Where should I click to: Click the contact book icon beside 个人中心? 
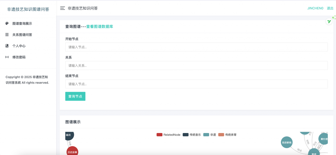click(7, 46)
